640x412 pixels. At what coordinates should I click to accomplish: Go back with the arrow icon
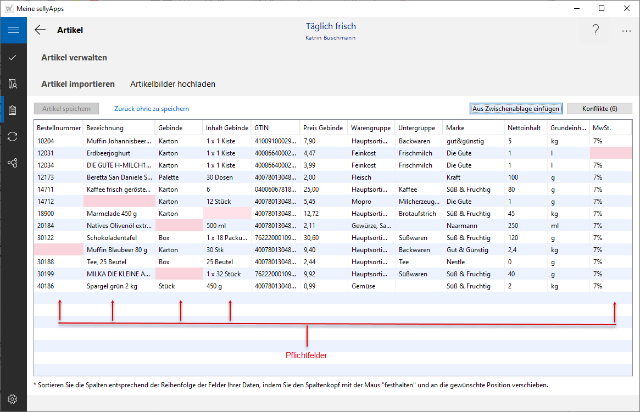(x=40, y=30)
